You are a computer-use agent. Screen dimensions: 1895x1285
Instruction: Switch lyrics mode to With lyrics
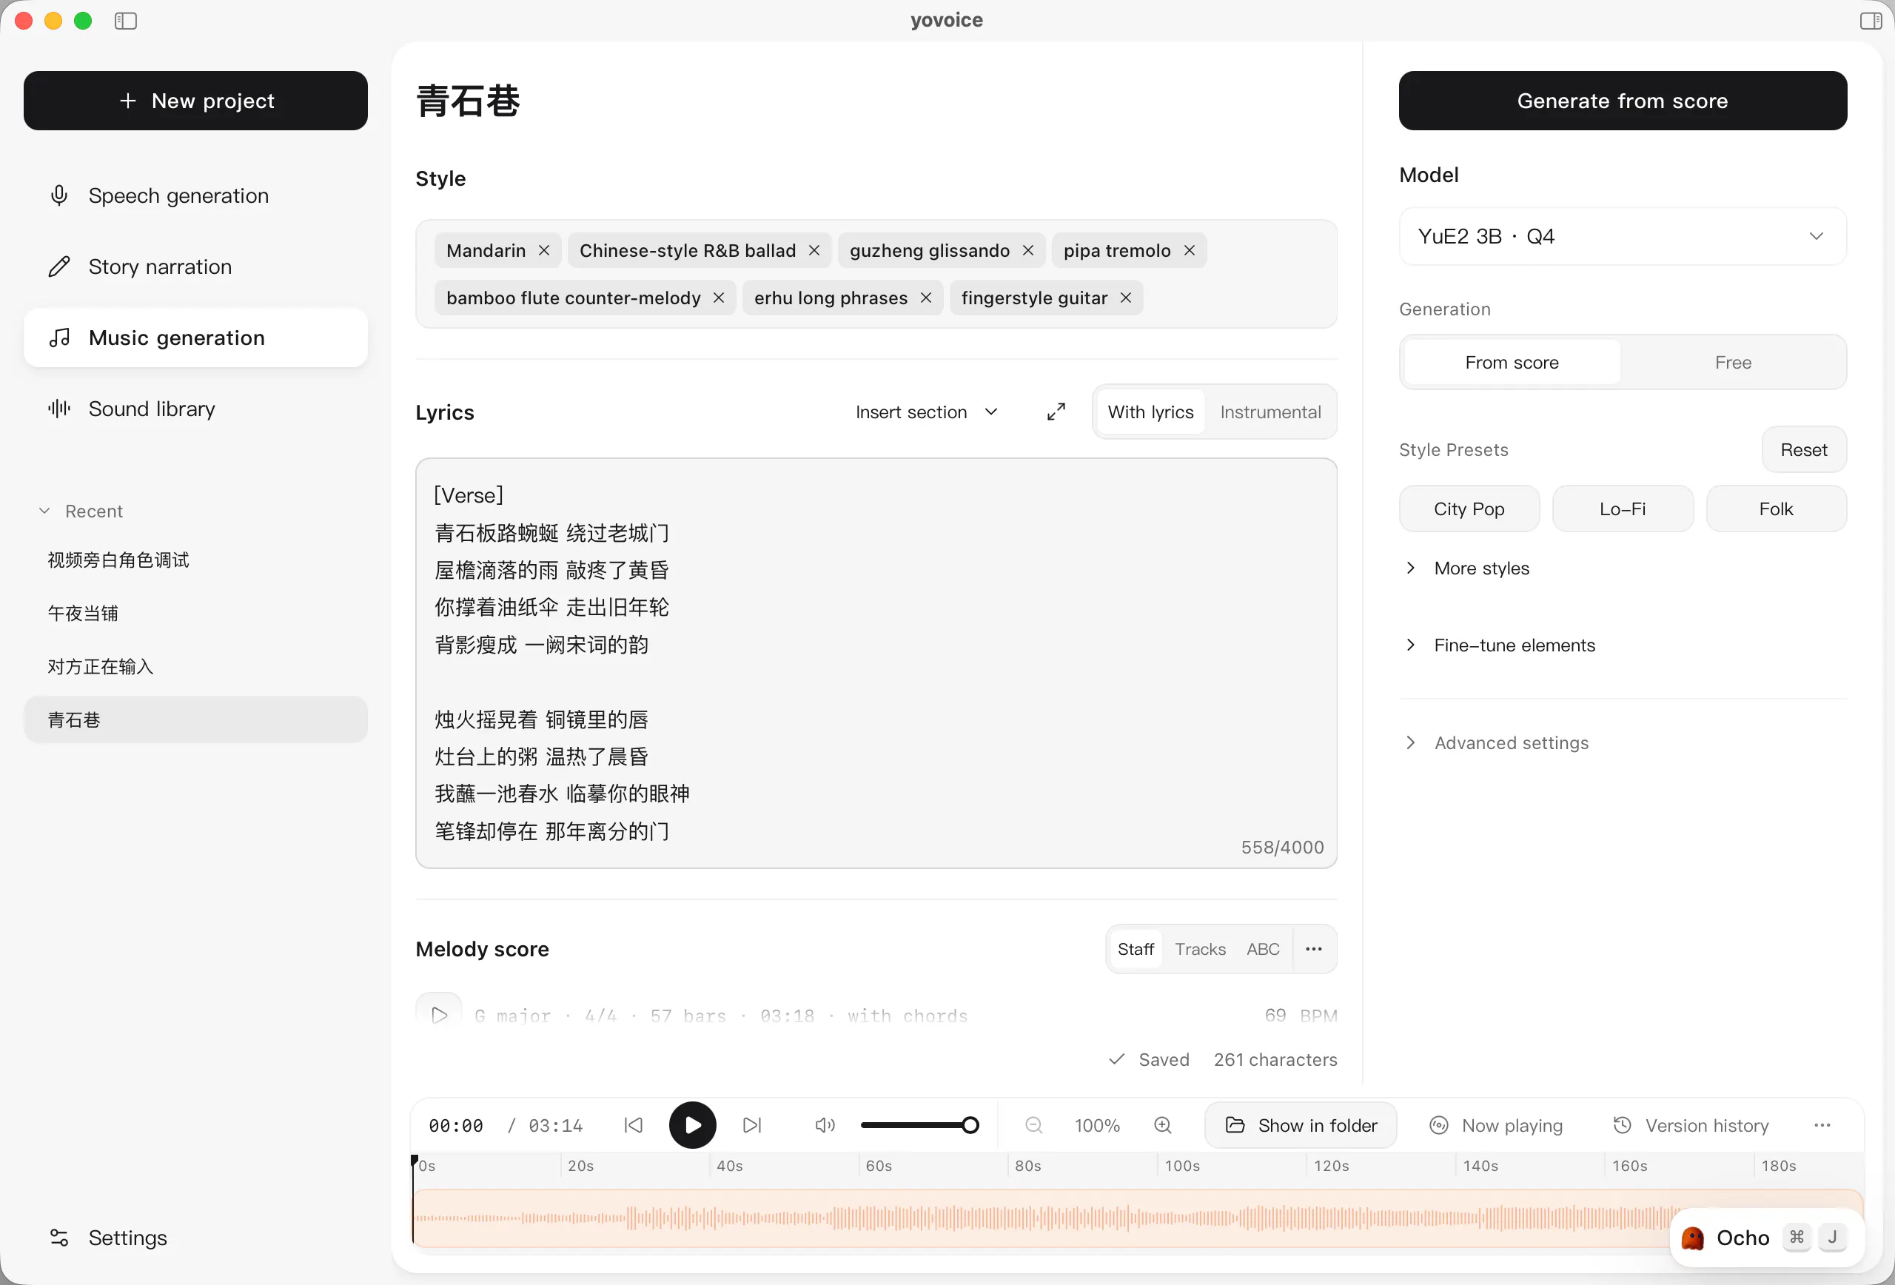click(1150, 412)
